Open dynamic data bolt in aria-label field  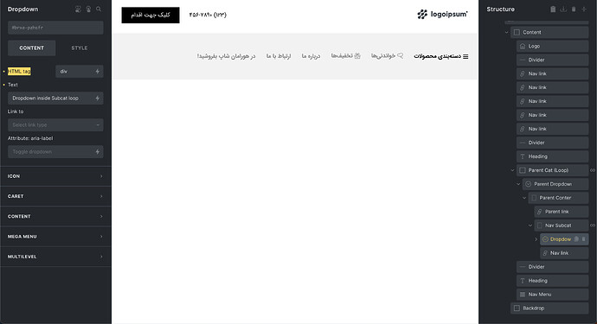pyautogui.click(x=98, y=152)
